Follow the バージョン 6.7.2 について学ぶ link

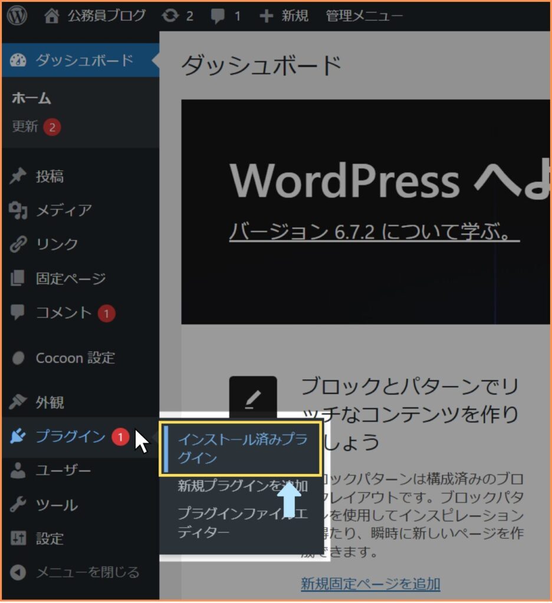coord(374,231)
